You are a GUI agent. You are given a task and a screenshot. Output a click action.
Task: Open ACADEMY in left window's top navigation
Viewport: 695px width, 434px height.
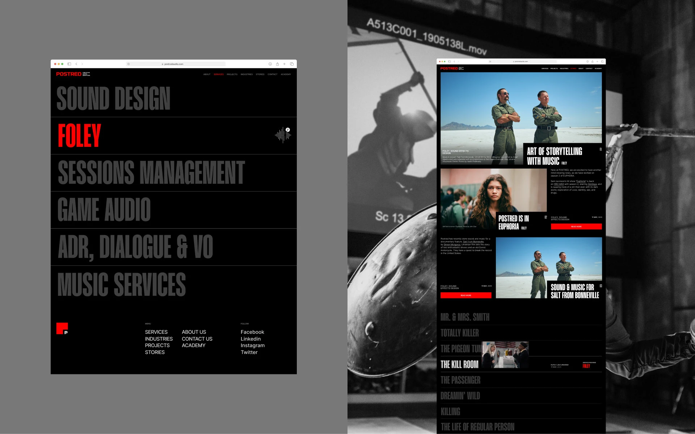pos(286,75)
